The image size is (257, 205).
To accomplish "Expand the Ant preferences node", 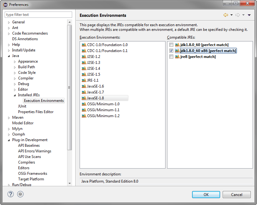I will [9, 28].
